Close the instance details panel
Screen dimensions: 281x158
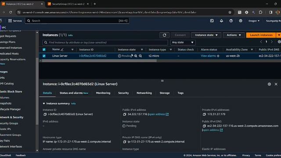pyautogui.click(x=276, y=84)
